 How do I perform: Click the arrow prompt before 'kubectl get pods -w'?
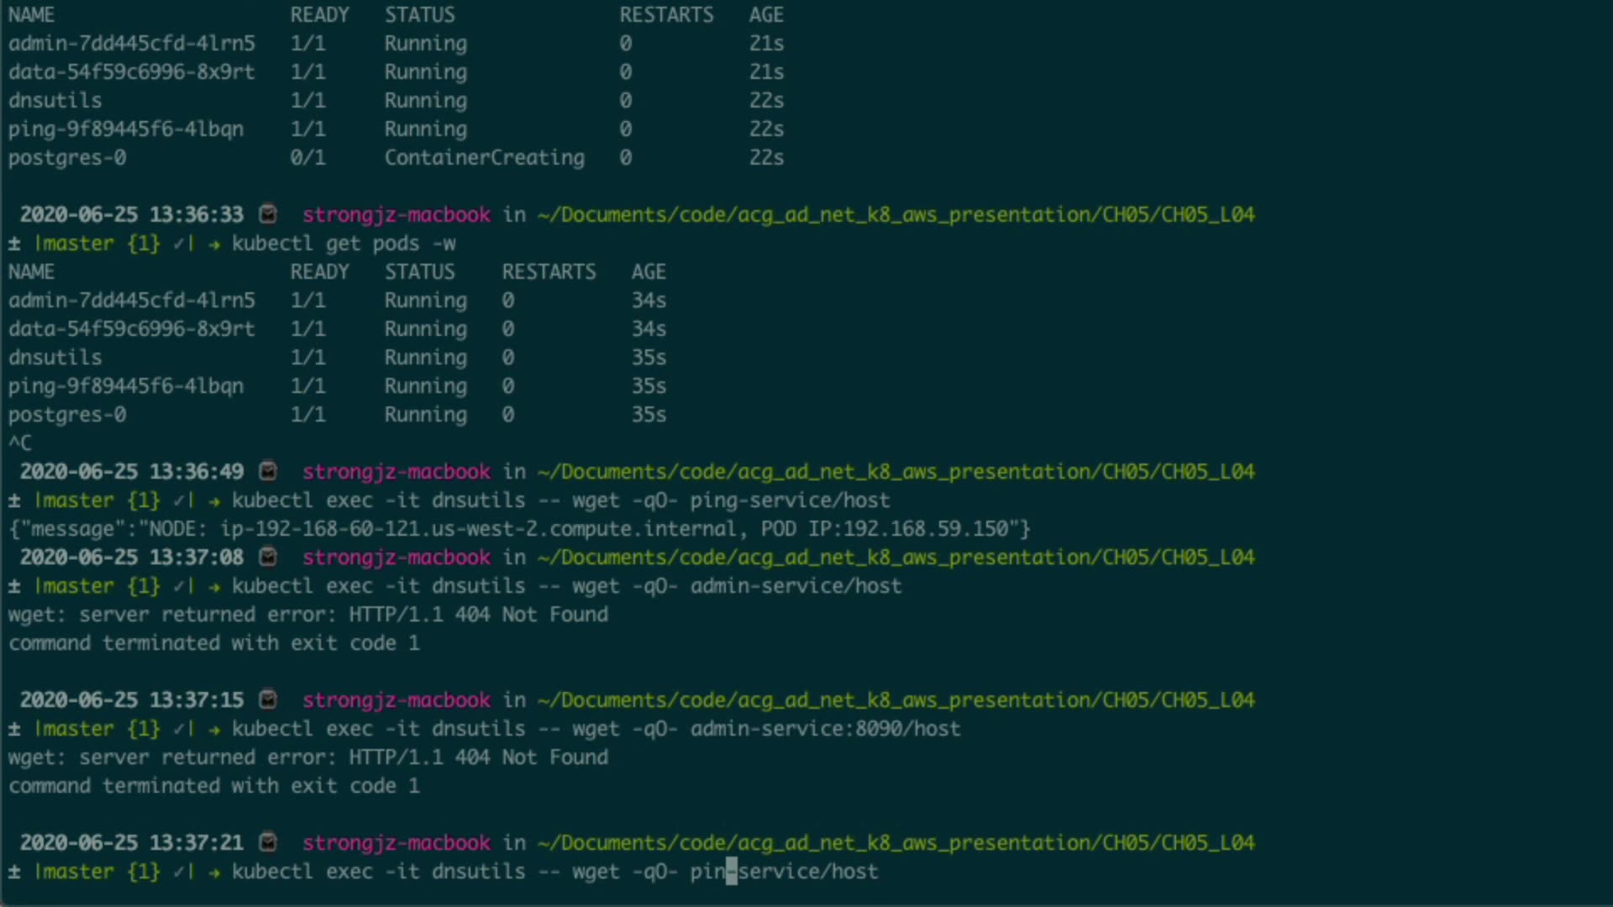tap(214, 244)
